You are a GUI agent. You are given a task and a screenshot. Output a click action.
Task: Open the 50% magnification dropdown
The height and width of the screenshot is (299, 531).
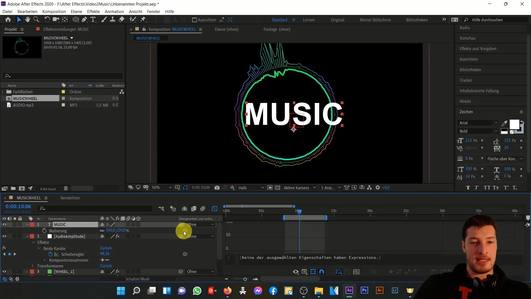tap(162, 188)
